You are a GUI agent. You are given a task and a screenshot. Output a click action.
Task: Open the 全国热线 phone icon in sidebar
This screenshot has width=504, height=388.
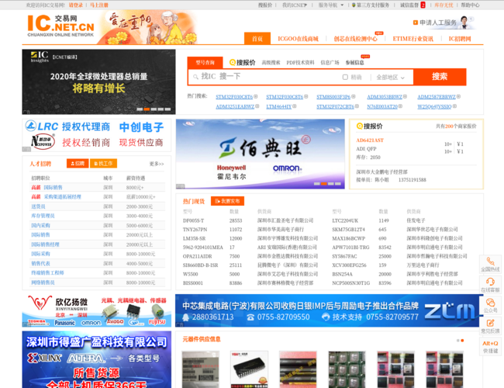490,262
